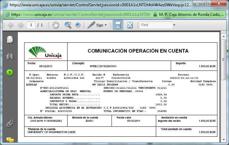This screenshot has width=229, height=145.
Task: Open the binoculars search panel
Action: point(10,56)
